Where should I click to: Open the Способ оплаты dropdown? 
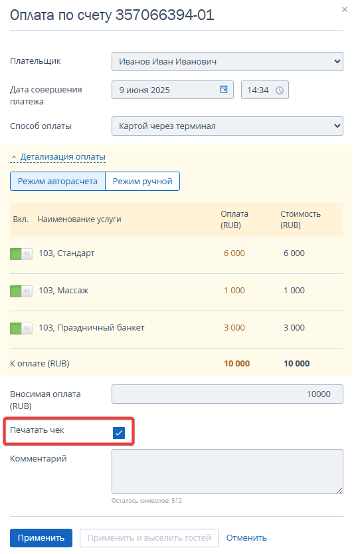pos(227,126)
